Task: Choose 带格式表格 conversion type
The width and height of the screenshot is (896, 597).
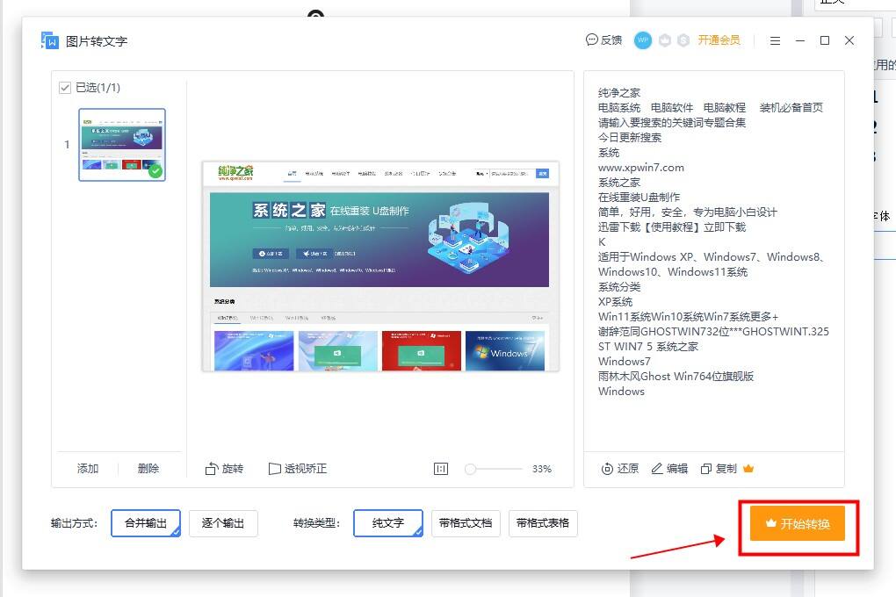Action: point(543,522)
